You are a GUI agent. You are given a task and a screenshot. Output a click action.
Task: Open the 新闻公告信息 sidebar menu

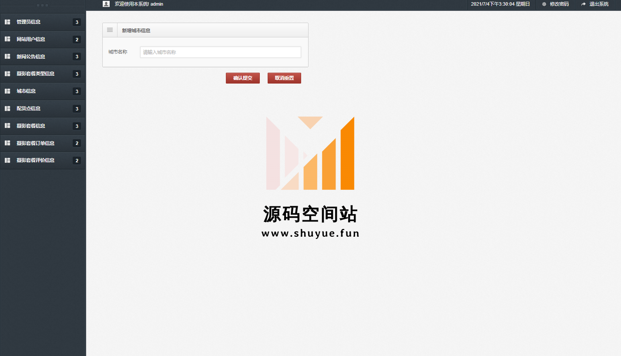(x=43, y=57)
